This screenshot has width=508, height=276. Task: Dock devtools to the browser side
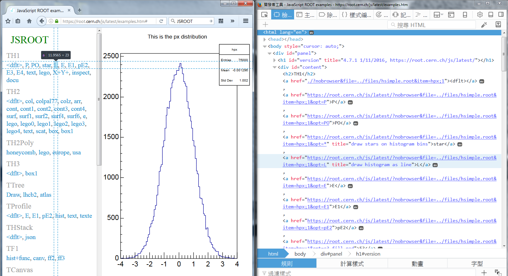click(501, 15)
